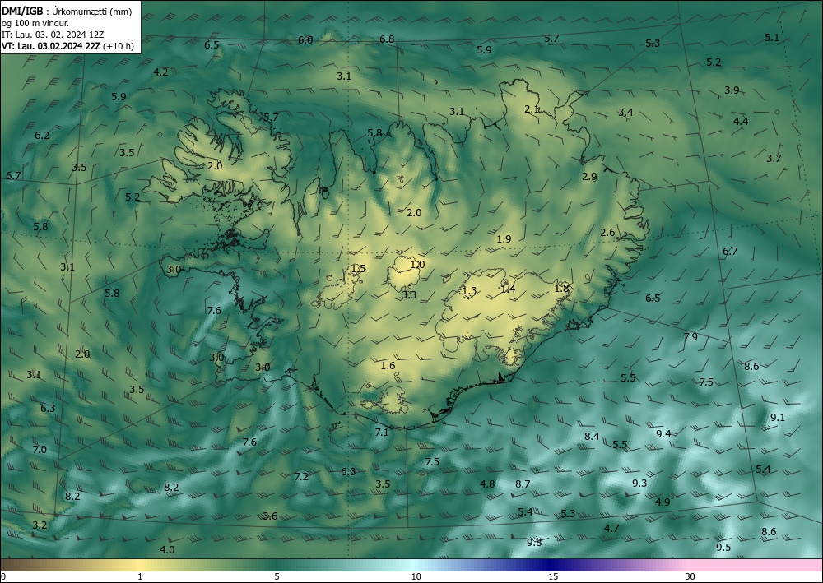
Task: Click the map value 3.2
Action: pos(40,525)
